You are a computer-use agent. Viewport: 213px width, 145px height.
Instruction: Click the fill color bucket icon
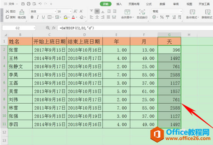66,17
